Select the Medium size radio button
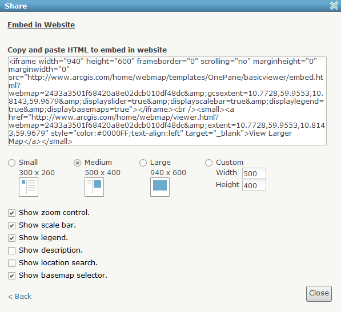Viewport: 341px width, 312px height. (x=78, y=163)
